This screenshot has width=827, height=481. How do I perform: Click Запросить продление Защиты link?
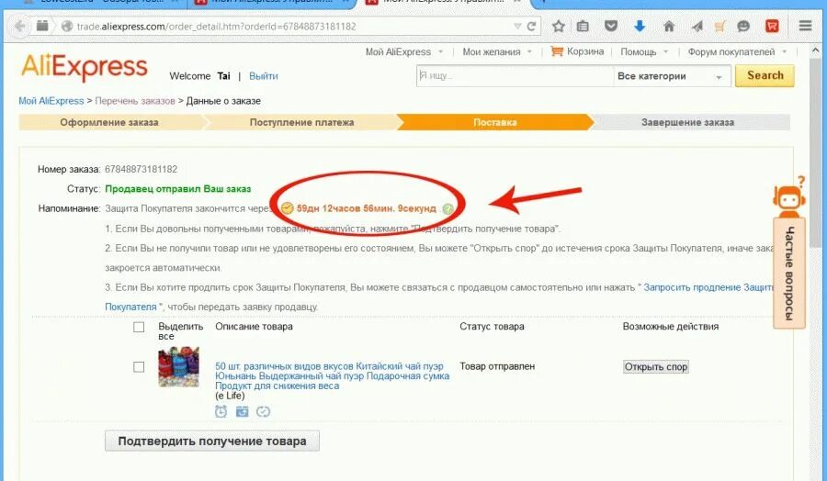708,287
